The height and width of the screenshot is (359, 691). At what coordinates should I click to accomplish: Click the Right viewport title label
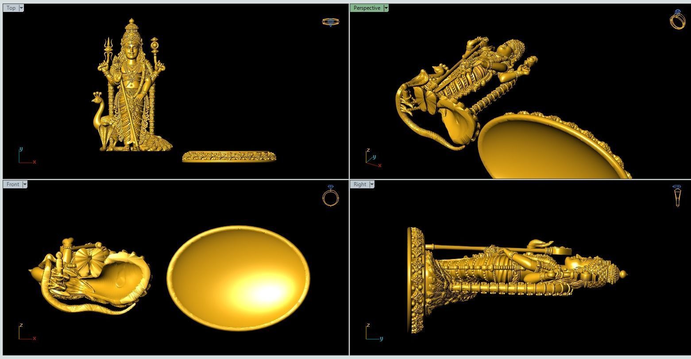coord(360,184)
